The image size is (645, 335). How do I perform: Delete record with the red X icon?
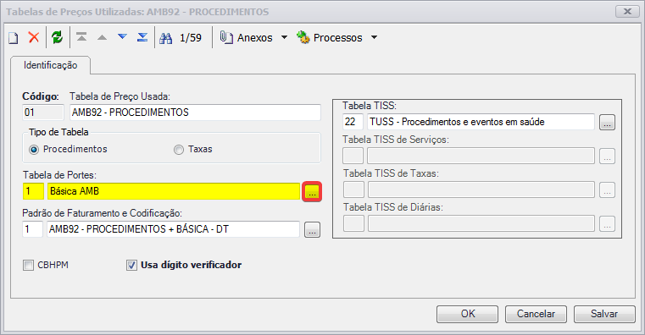coord(34,37)
